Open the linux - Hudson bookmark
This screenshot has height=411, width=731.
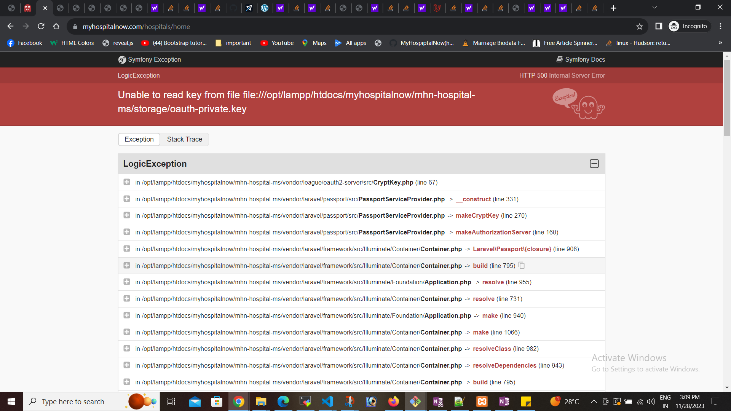(638, 43)
